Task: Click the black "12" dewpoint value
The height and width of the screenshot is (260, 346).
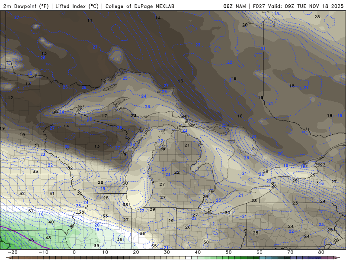Action: (x=10, y=98)
